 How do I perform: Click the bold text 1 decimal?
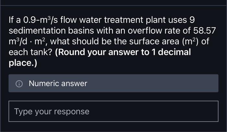click(x=172, y=52)
